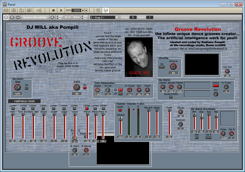Viewport: 245px width, 172px height.
Task: Toggle the Shuffle On button
Action: click(162, 67)
